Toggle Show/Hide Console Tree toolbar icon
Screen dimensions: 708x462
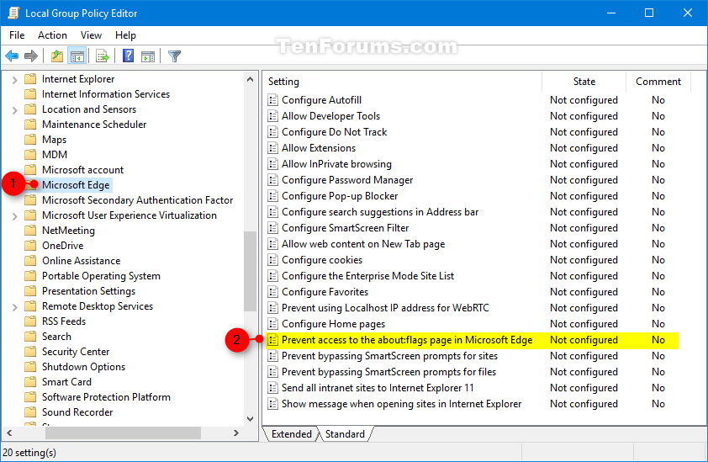(77, 56)
